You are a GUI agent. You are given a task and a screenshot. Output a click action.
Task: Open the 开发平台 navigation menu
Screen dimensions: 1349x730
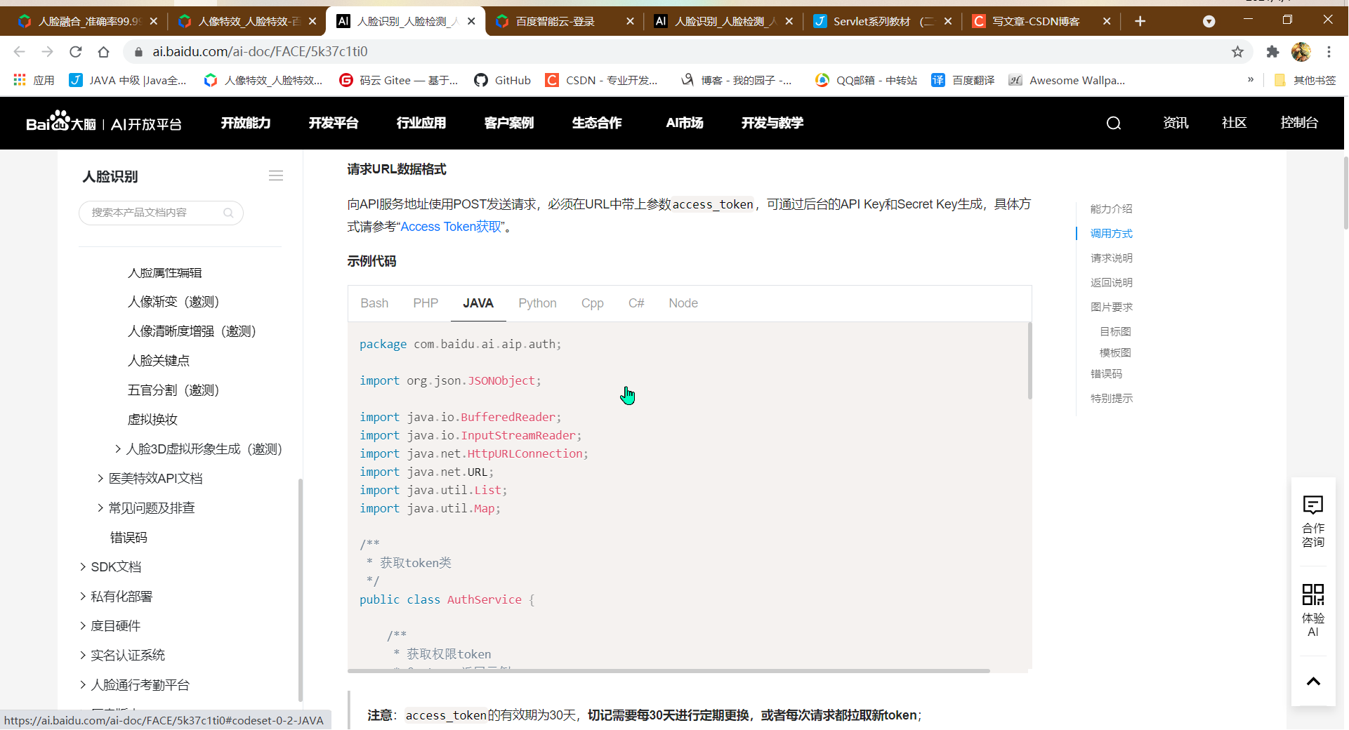coord(334,123)
